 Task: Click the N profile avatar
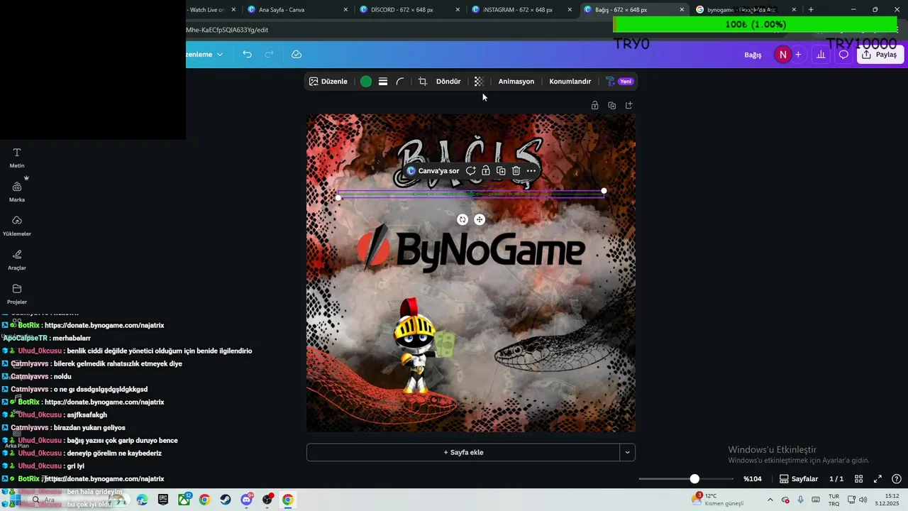[x=782, y=55]
